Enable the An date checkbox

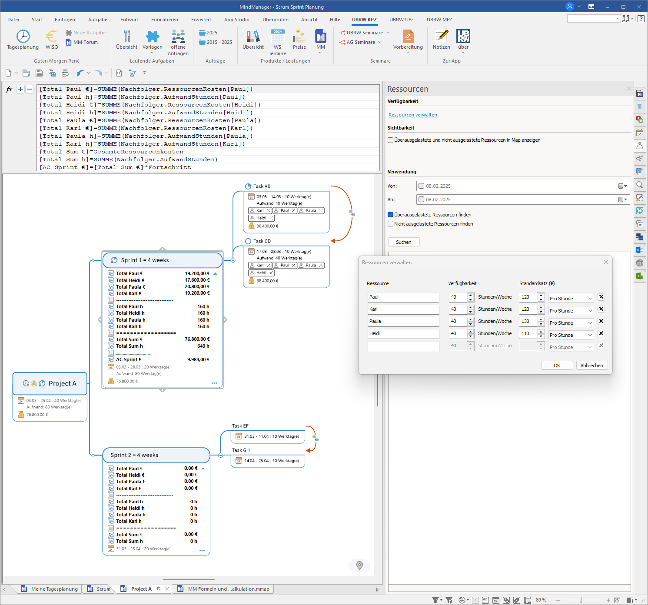click(421, 199)
